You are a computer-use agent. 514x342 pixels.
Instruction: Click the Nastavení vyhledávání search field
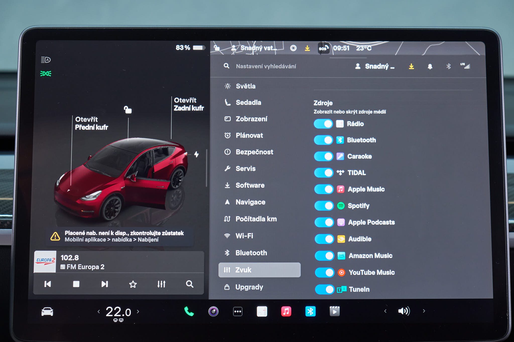266,66
